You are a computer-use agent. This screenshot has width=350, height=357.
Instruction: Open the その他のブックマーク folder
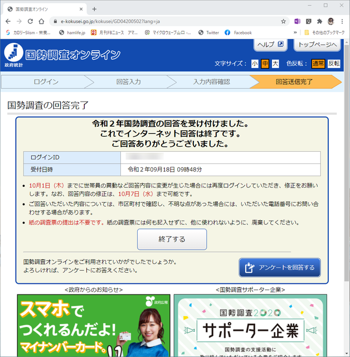coord(325,32)
